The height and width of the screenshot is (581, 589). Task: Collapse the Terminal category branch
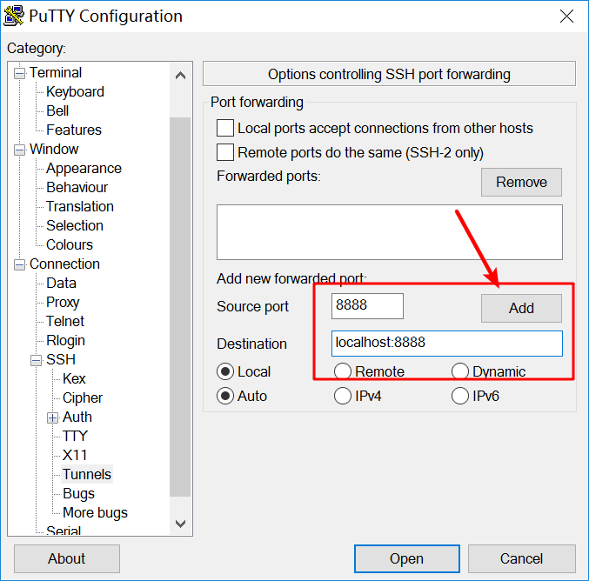tap(20, 73)
